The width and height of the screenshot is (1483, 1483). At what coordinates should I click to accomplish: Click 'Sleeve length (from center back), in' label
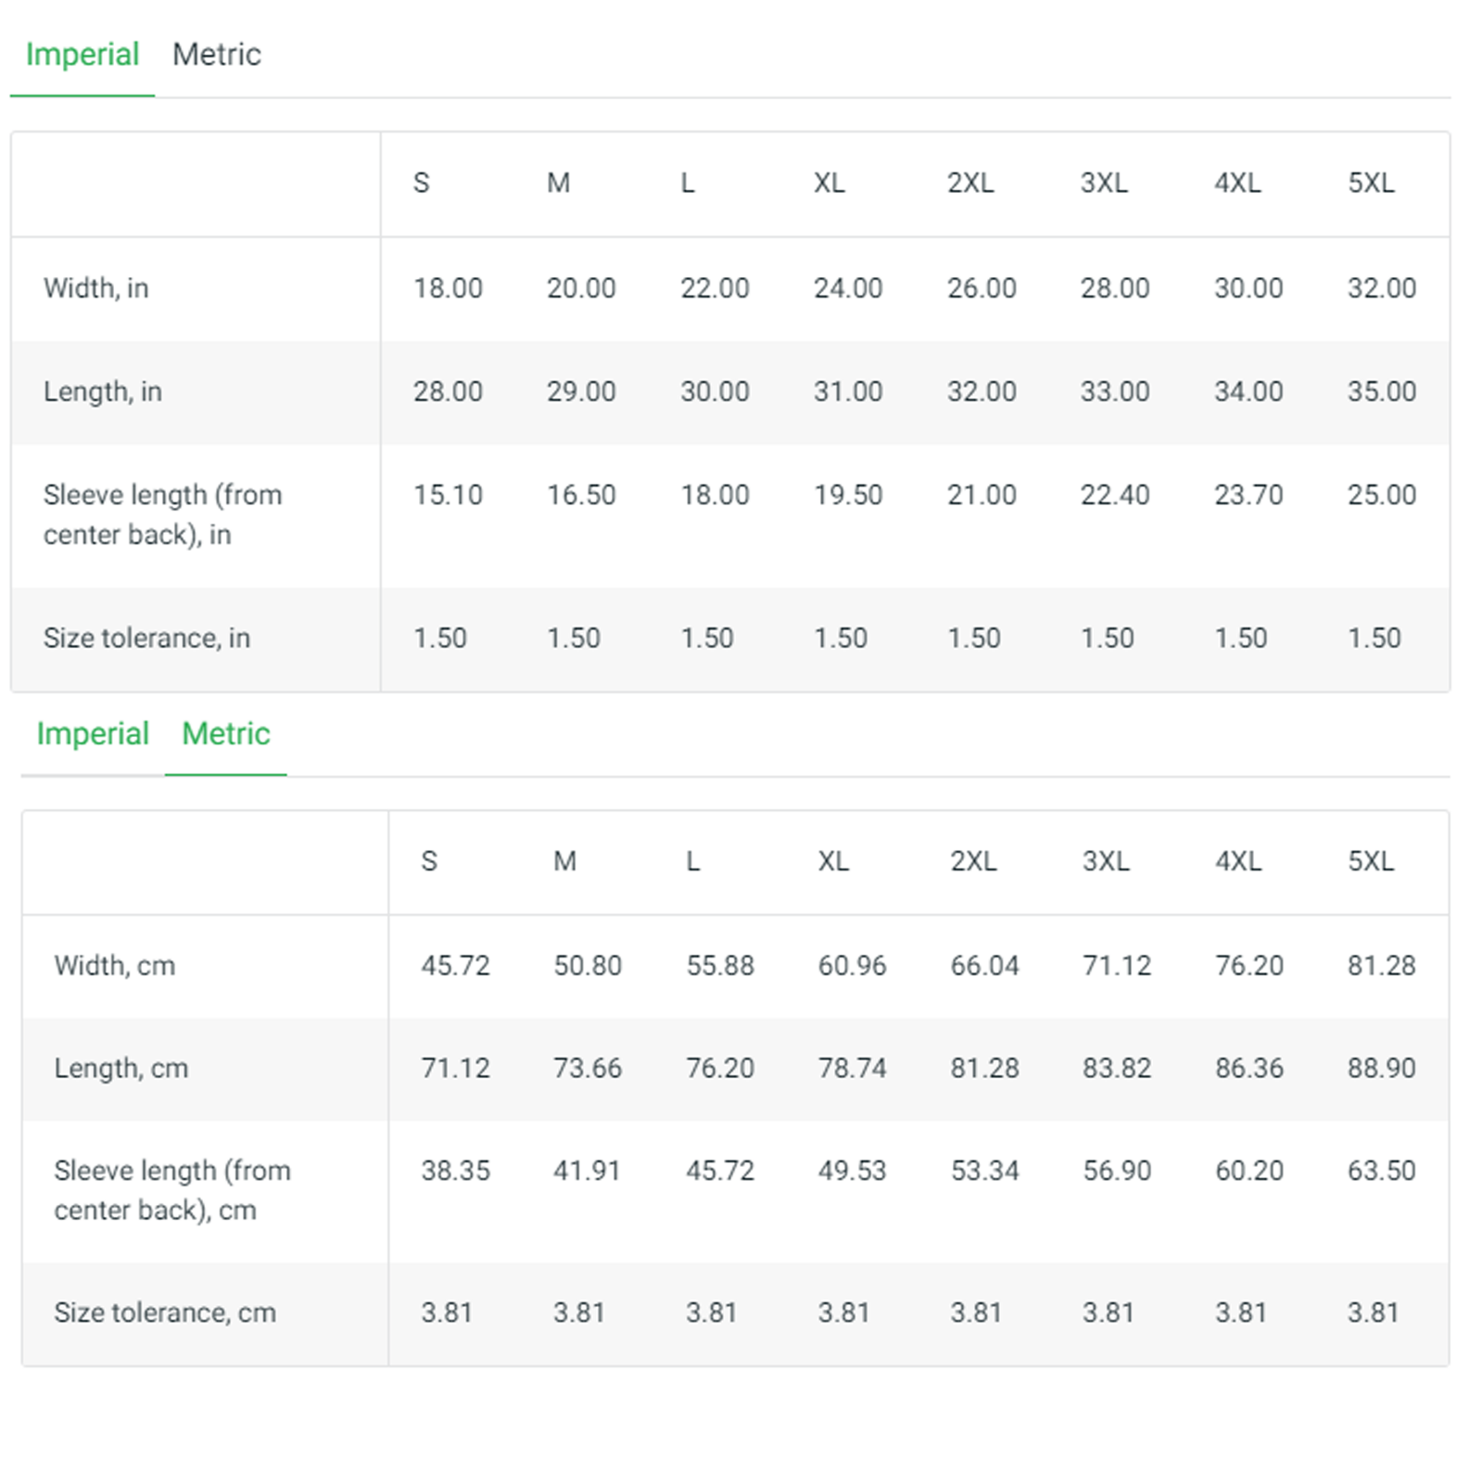(163, 514)
